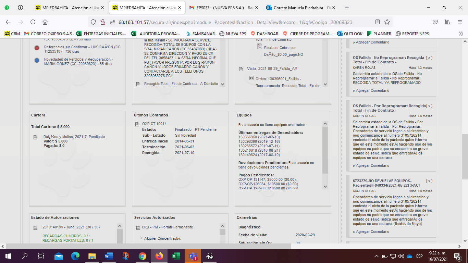Open the OUTLOOK bookmark
The height and width of the screenshot is (263, 468).
tap(350, 34)
